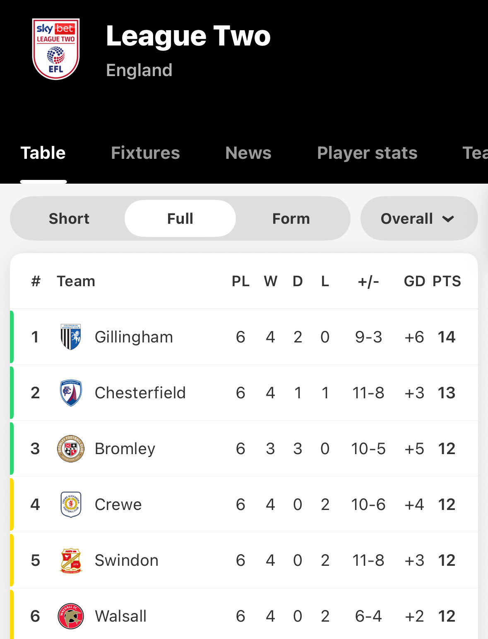Select the Table tab
The height and width of the screenshot is (639, 488).
click(x=43, y=153)
